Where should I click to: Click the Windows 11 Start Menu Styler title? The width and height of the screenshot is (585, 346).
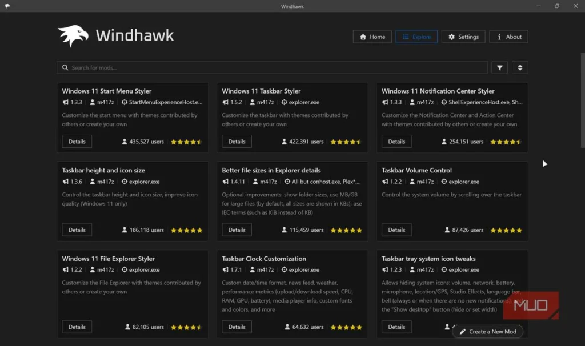107,91
